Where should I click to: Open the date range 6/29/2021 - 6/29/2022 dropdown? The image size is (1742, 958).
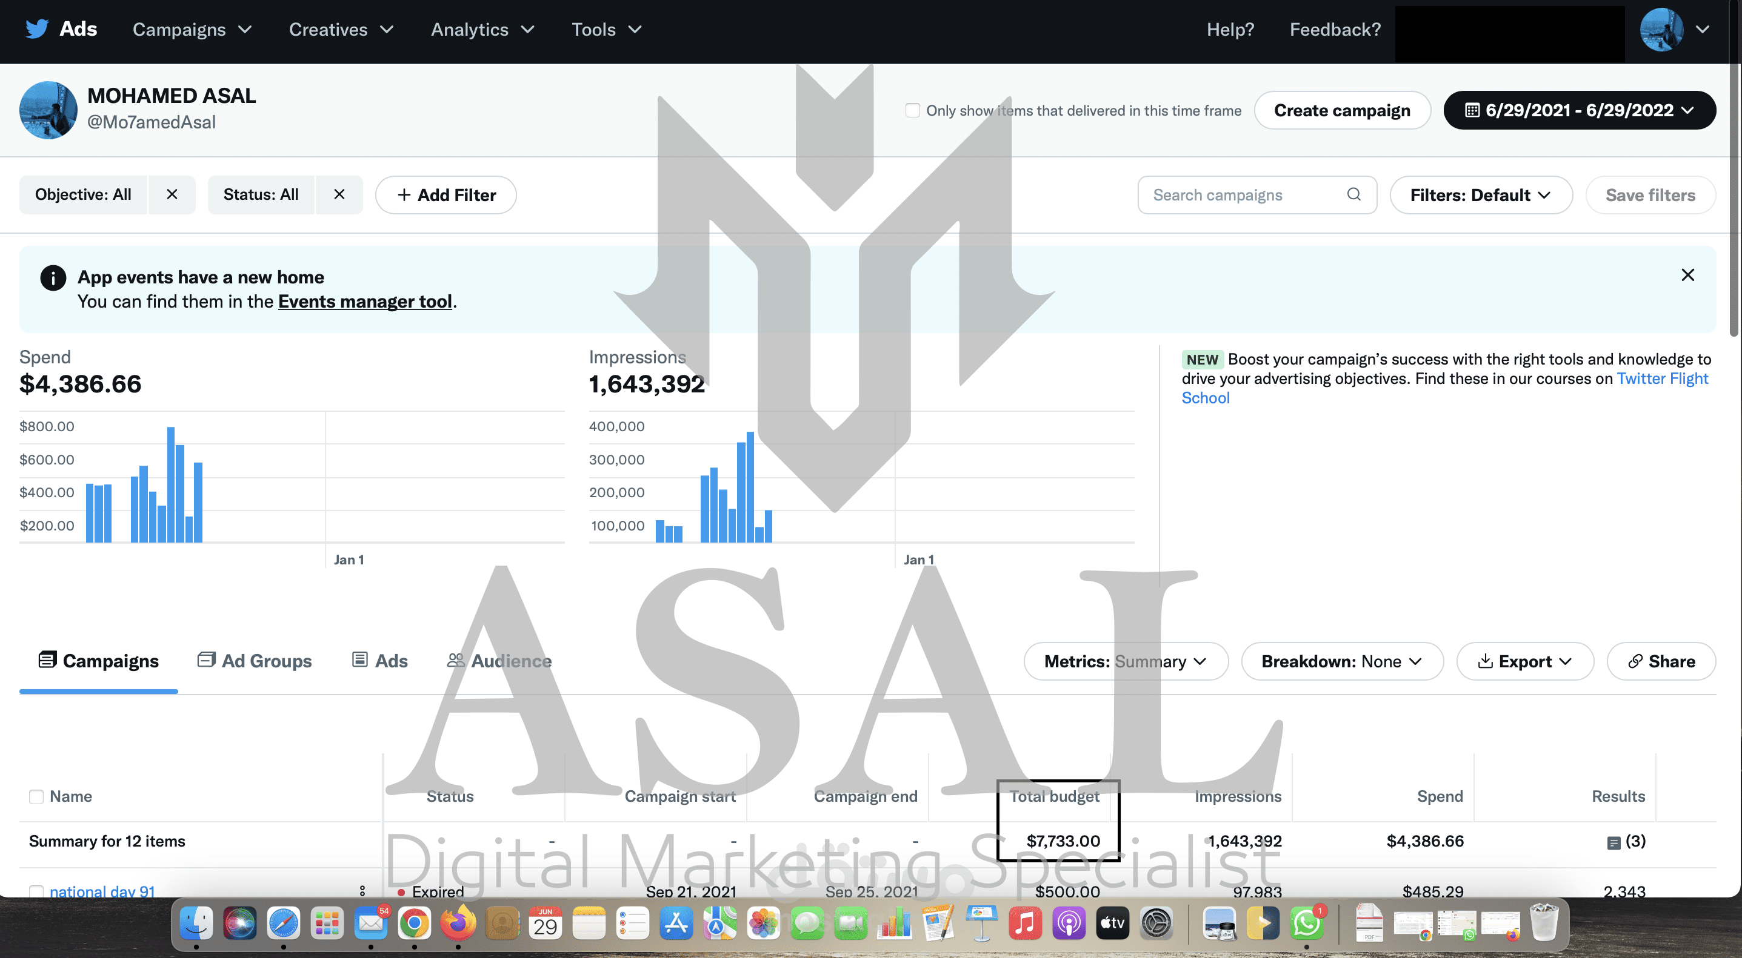click(x=1579, y=110)
